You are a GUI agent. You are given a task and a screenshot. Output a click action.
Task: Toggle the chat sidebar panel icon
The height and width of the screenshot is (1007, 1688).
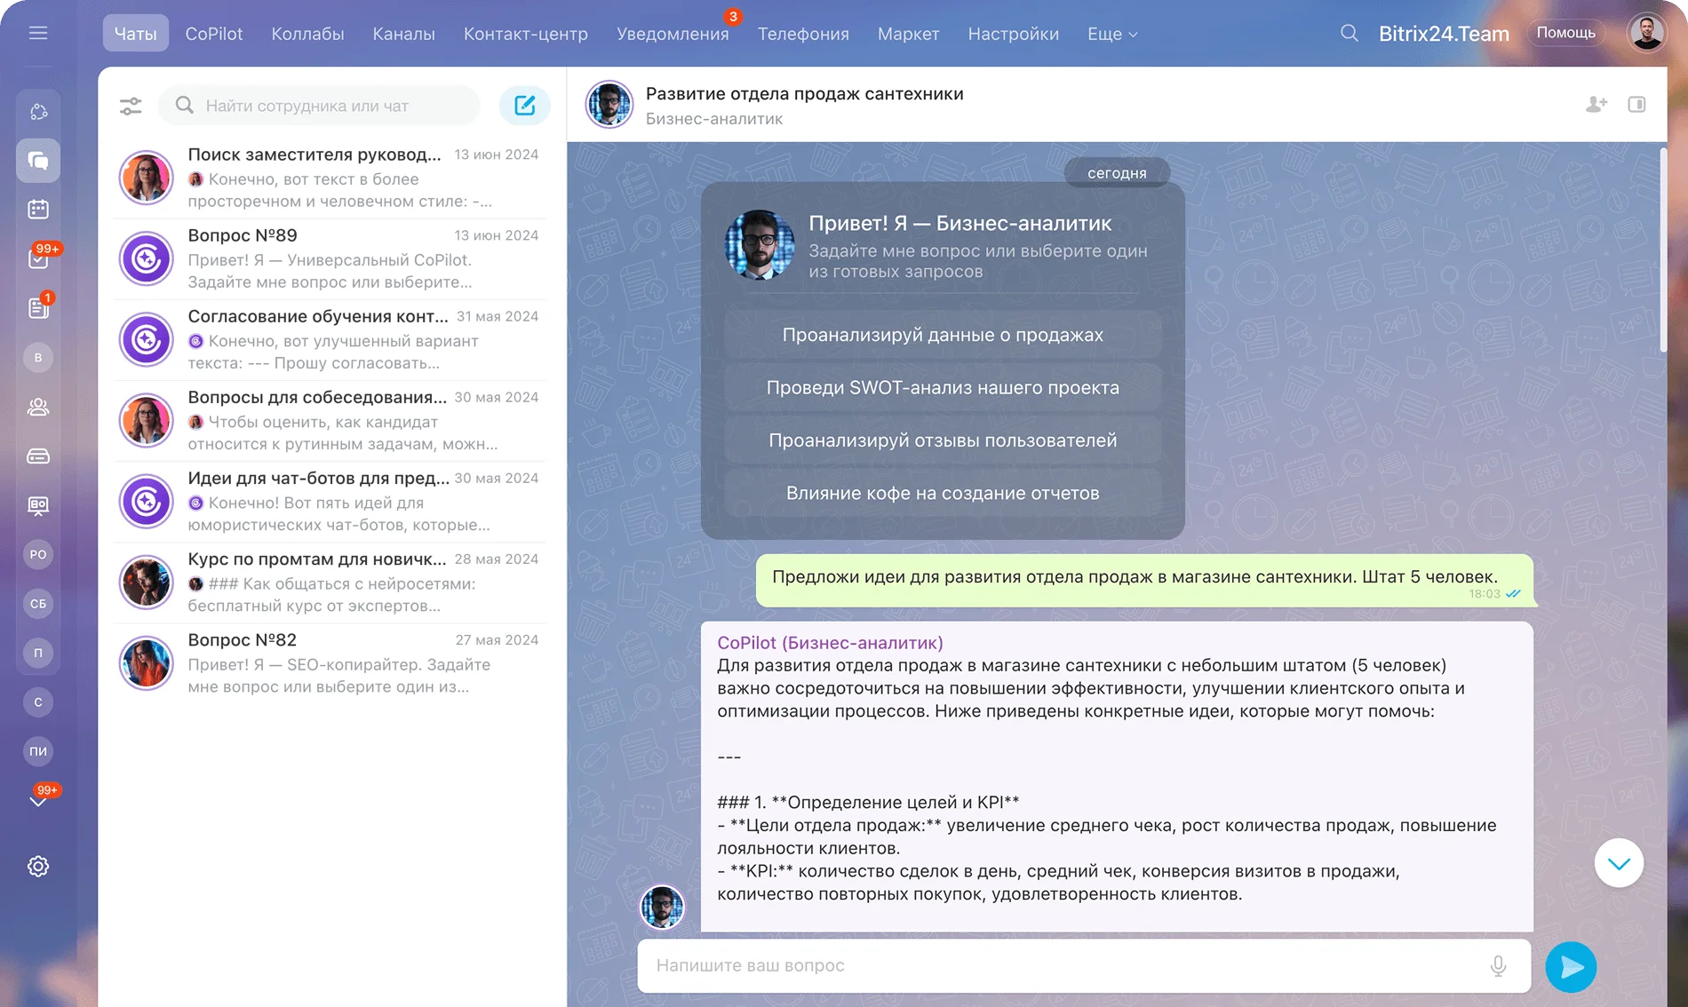click(1636, 105)
